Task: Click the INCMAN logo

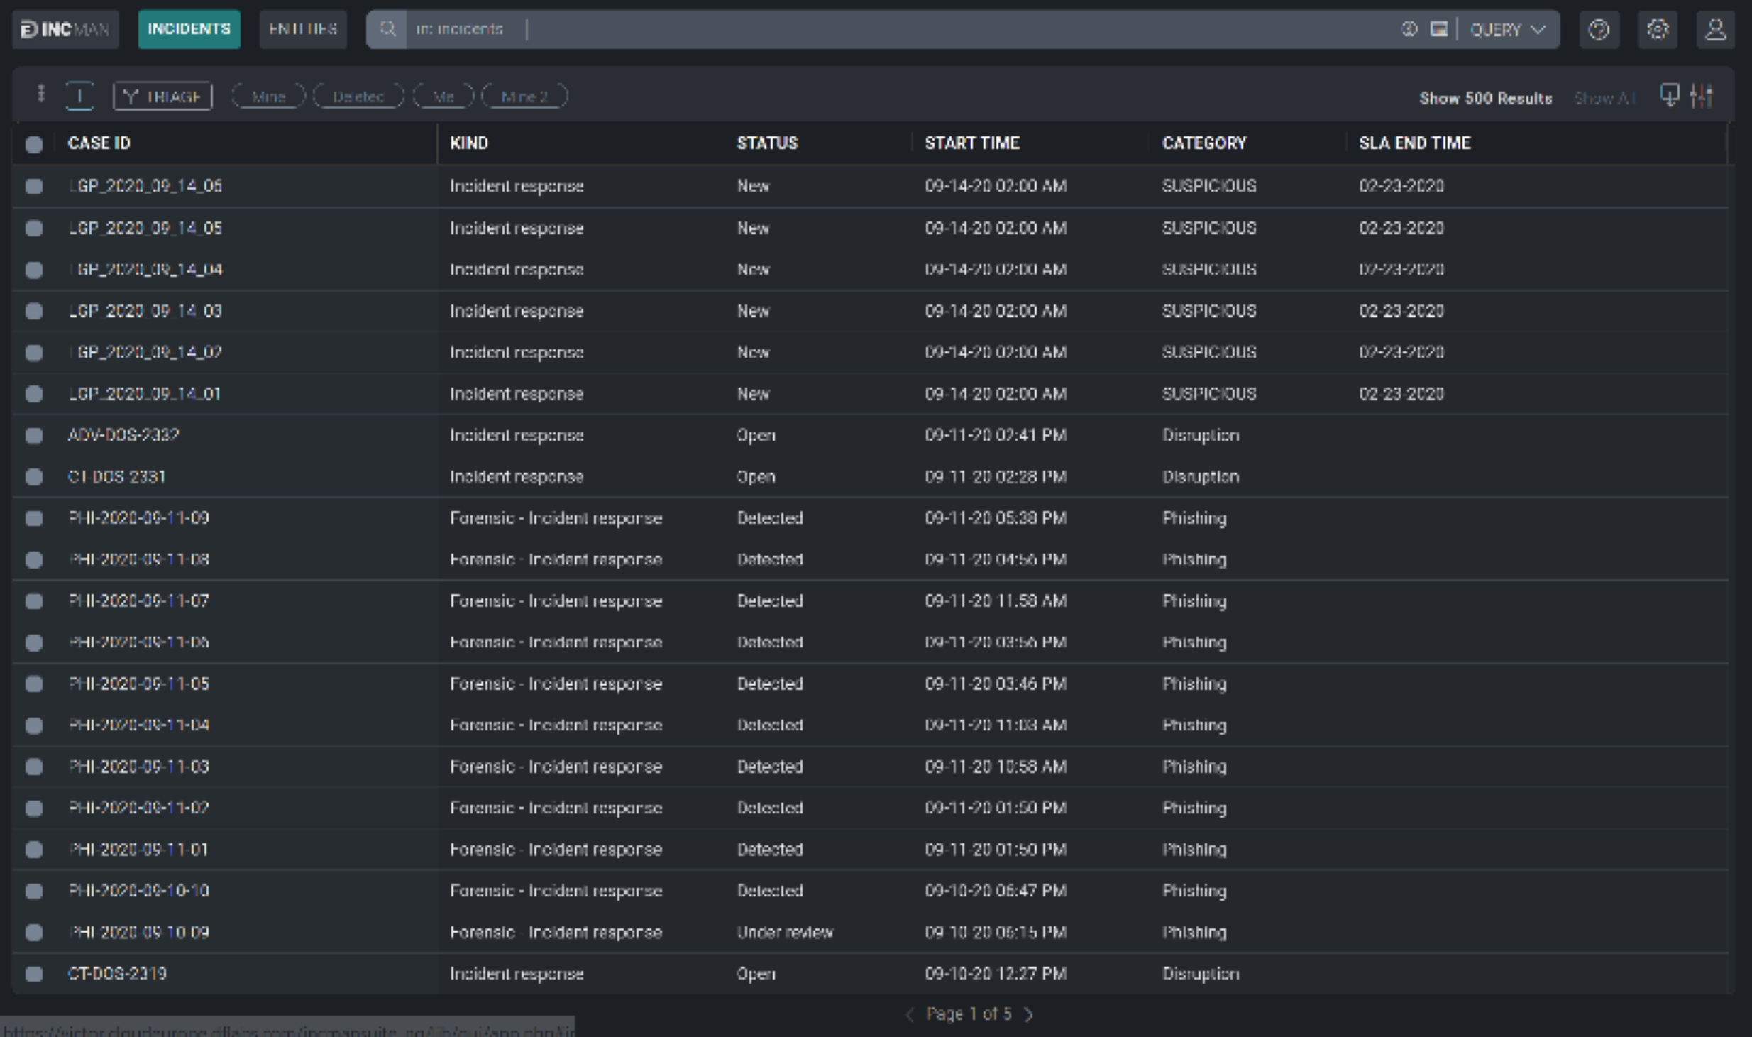Action: [x=65, y=29]
